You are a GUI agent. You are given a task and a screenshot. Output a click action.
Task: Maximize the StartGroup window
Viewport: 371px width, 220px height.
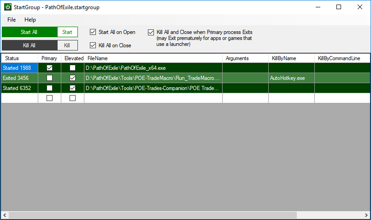coord(339,7)
